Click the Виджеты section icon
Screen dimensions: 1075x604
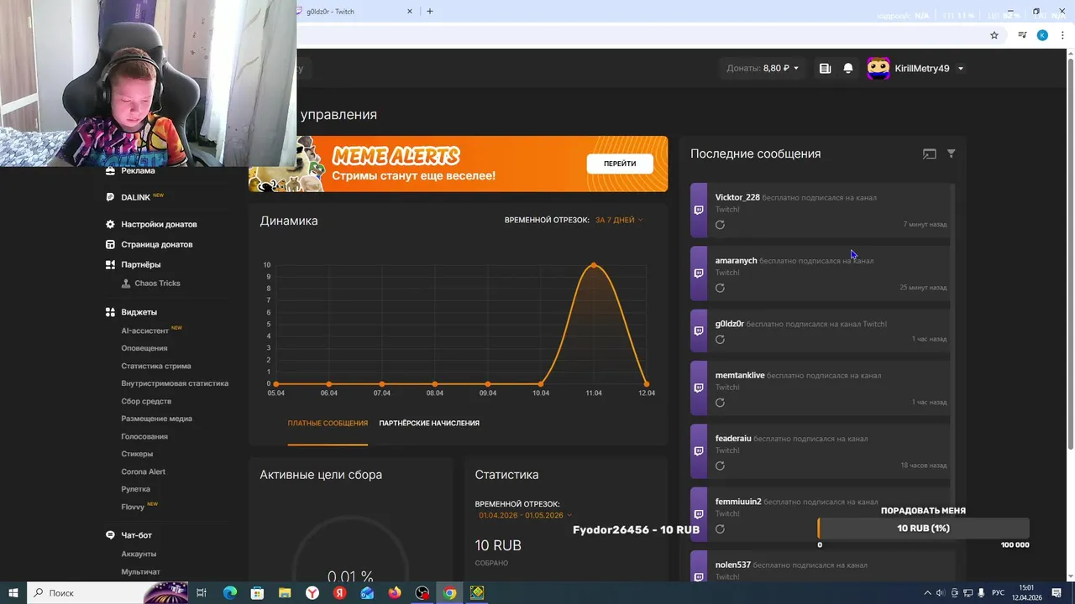tap(110, 312)
